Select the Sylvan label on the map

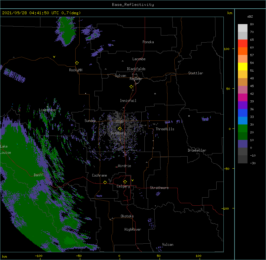(x=120, y=76)
